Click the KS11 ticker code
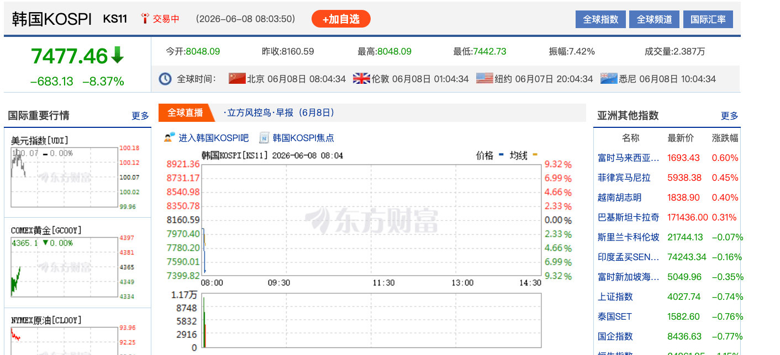The image size is (780, 355). (115, 19)
